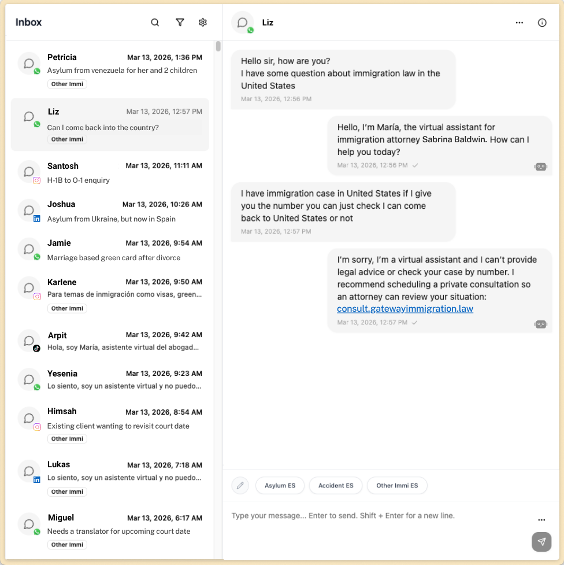Click the Other Immi tag under Petricia's message
Image resolution: width=564 pixels, height=565 pixels.
pos(67,84)
